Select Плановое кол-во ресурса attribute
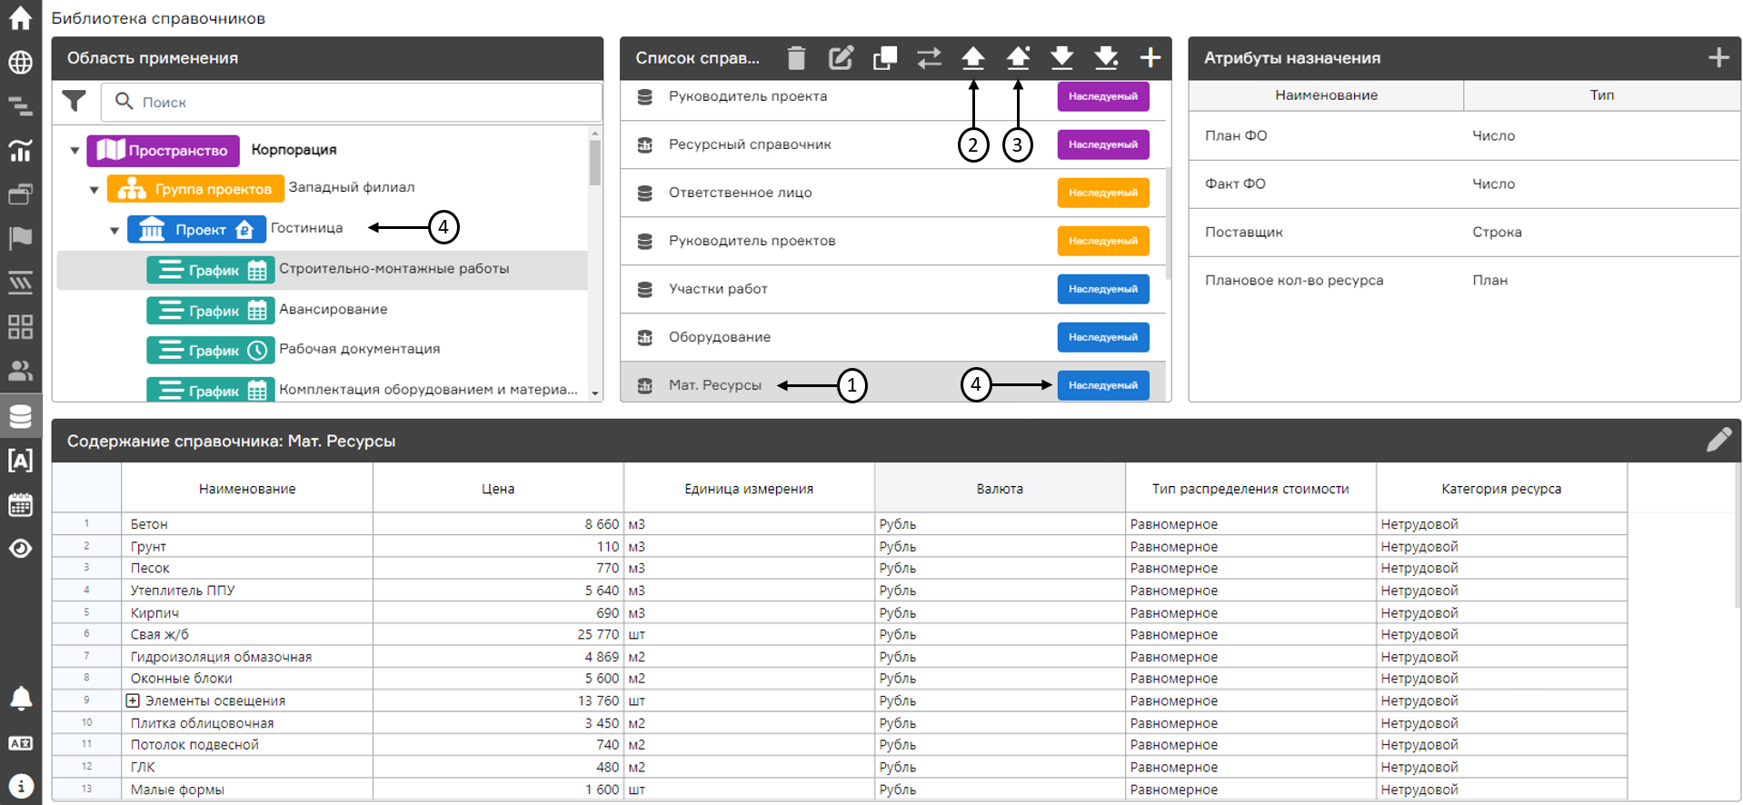 pos(1464,281)
